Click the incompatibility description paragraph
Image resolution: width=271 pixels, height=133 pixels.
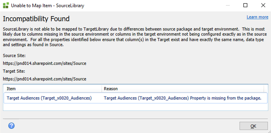click(134, 37)
